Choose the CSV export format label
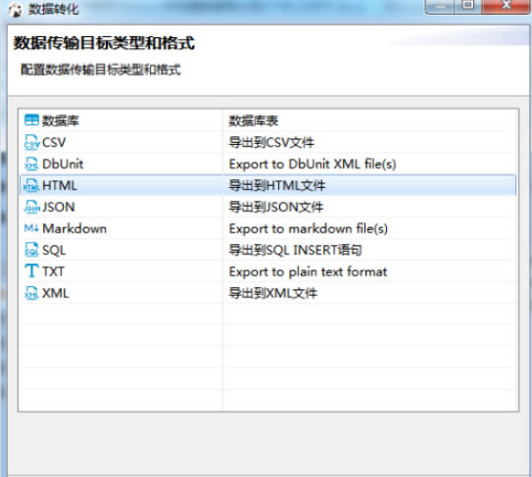Viewport: 532px width, 477px height. coord(54,142)
